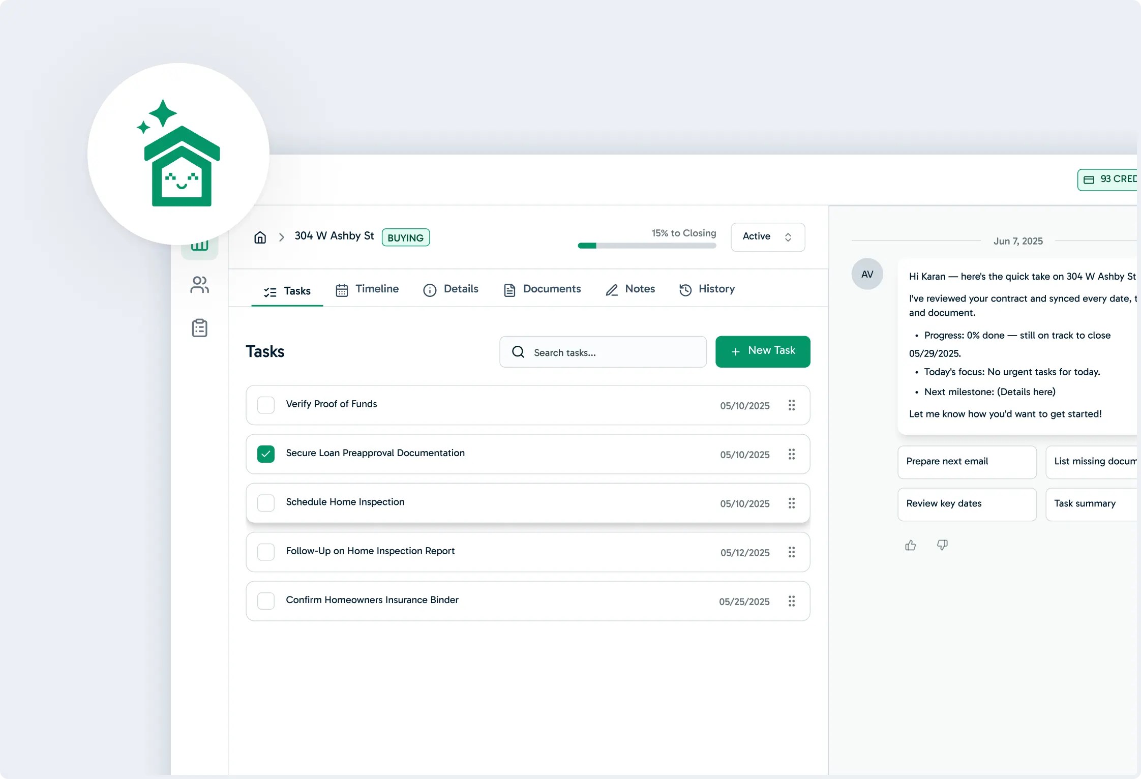Screen dimensions: 1141x779
Task: Open the Details tab
Action: (x=451, y=289)
